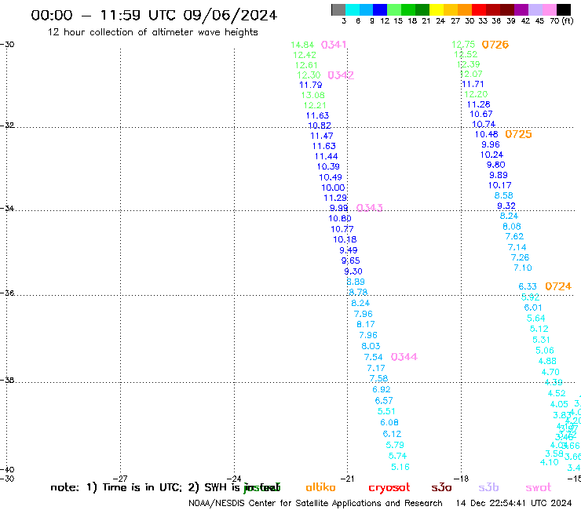Click the wave height value 14.84
The height and width of the screenshot is (510, 581).
click(x=302, y=45)
